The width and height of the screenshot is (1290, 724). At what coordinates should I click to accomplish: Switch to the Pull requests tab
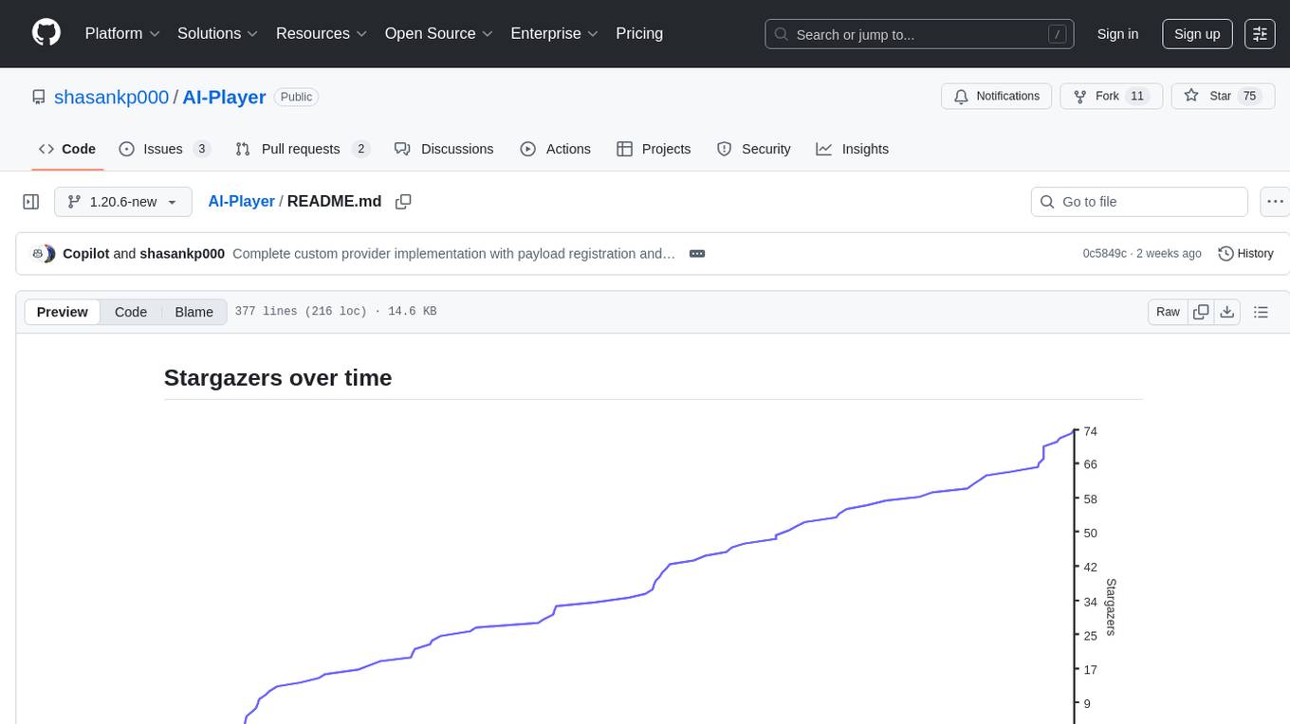(302, 149)
